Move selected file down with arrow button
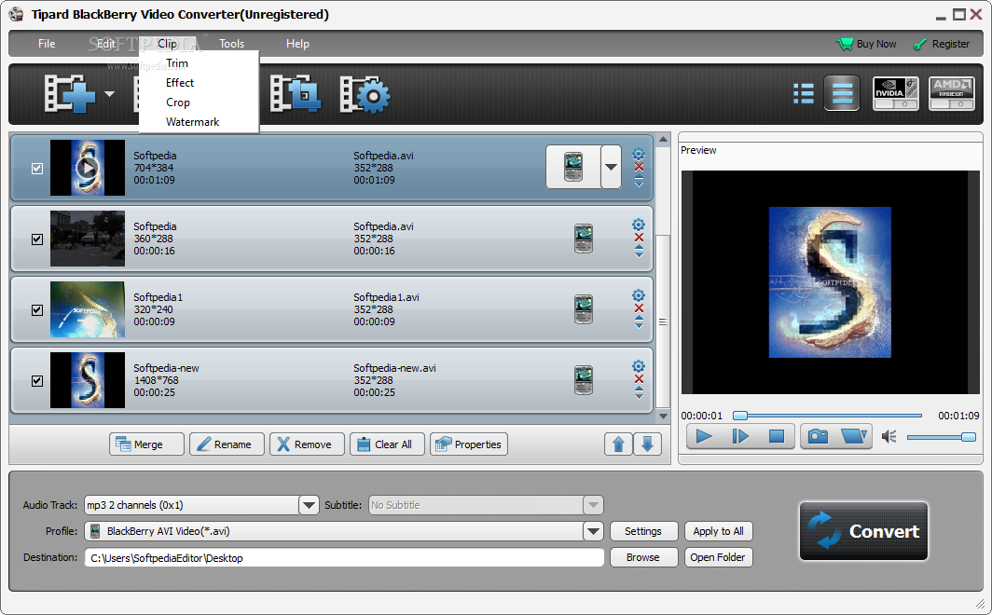This screenshot has height=615, width=992. point(647,444)
